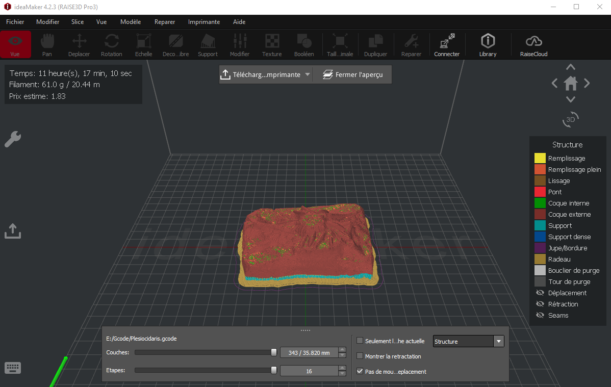Expand the Télécharger imprimante dropdown arrow
This screenshot has height=387, width=611.
point(307,74)
